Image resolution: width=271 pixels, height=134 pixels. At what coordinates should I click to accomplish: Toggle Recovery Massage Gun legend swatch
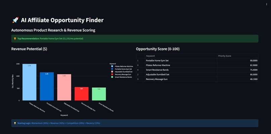coord(112,75)
